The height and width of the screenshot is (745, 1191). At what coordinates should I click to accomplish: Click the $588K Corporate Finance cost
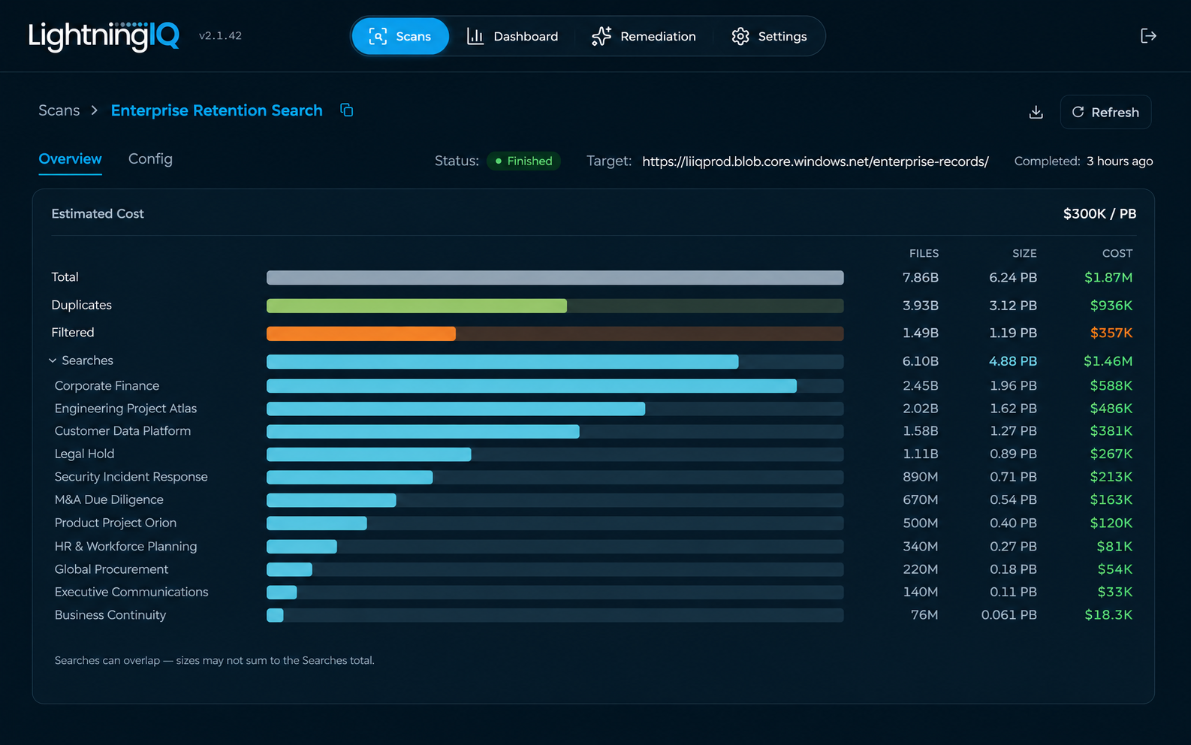coord(1111,386)
